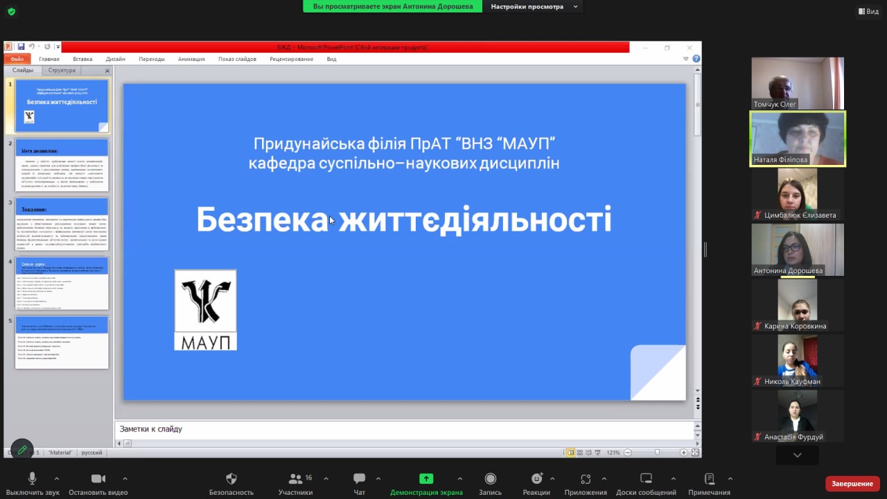Image resolution: width=887 pixels, height=499 pixels.
Task: Switch to Normal view in status bar
Action: click(x=571, y=453)
